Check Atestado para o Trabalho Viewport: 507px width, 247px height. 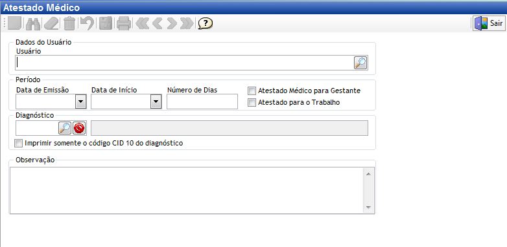pos(252,103)
